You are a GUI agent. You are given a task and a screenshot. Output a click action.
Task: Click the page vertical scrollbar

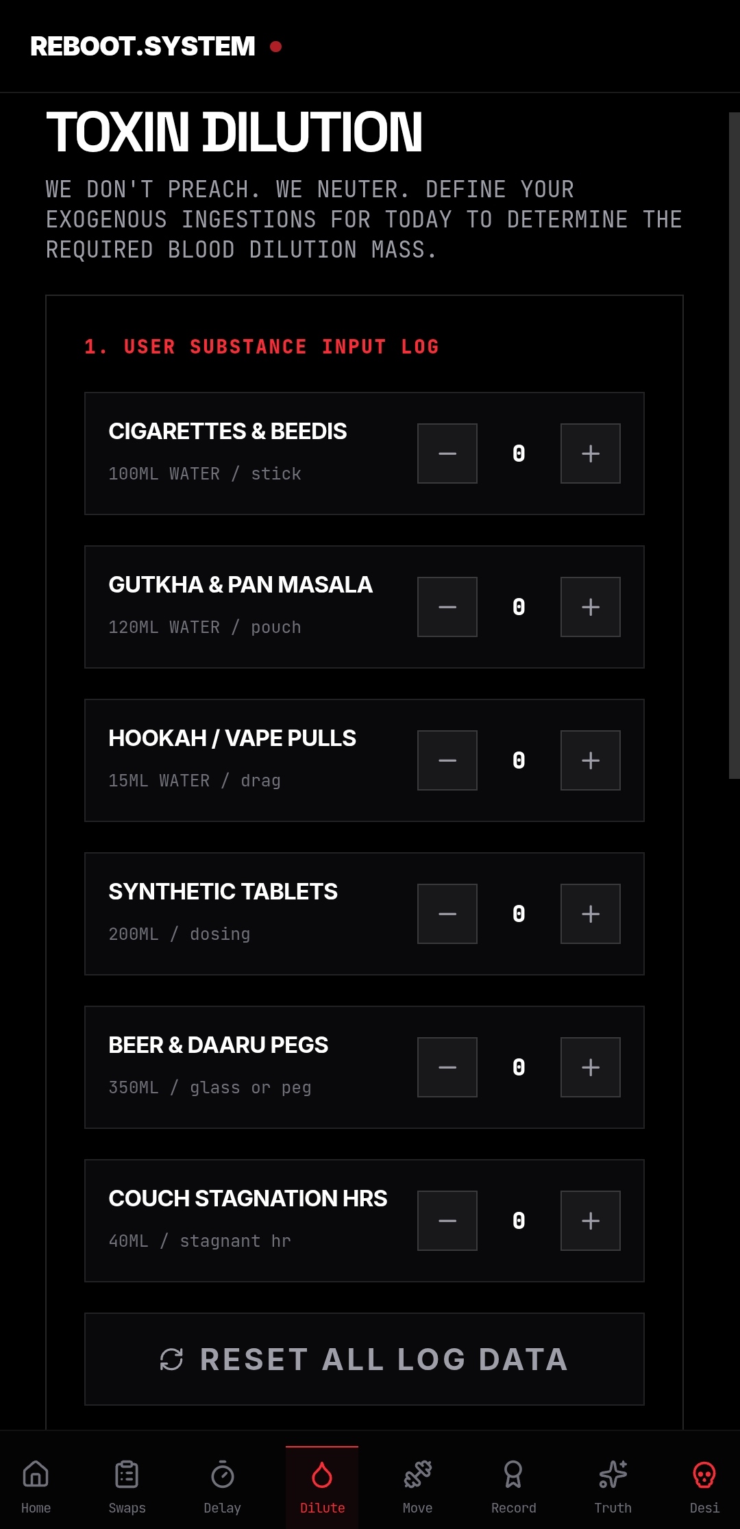(x=734, y=445)
